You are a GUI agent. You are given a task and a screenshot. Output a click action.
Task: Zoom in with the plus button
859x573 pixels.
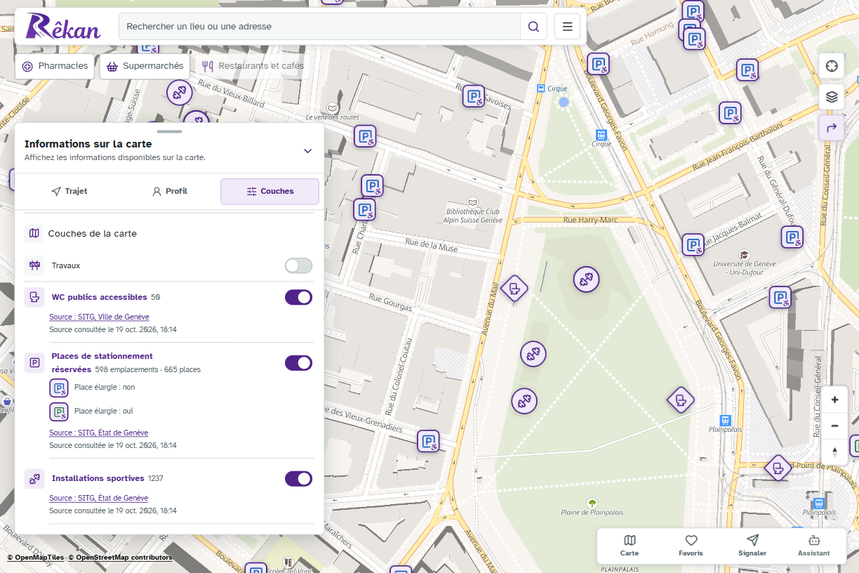tap(834, 400)
